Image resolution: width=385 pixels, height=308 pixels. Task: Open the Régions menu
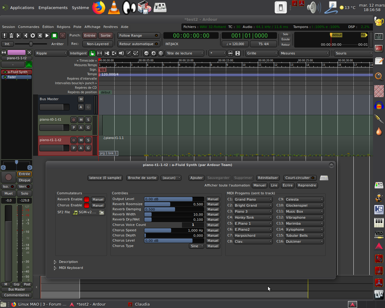(63, 27)
